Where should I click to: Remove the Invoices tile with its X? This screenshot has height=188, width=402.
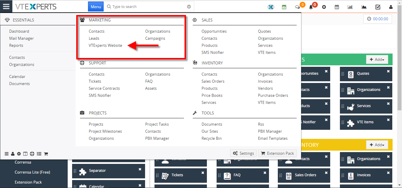coord(388,173)
